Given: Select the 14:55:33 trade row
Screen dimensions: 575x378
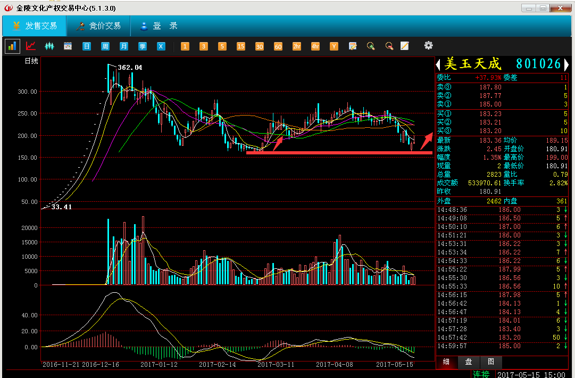Looking at the screenshot, I should click(x=502, y=286).
